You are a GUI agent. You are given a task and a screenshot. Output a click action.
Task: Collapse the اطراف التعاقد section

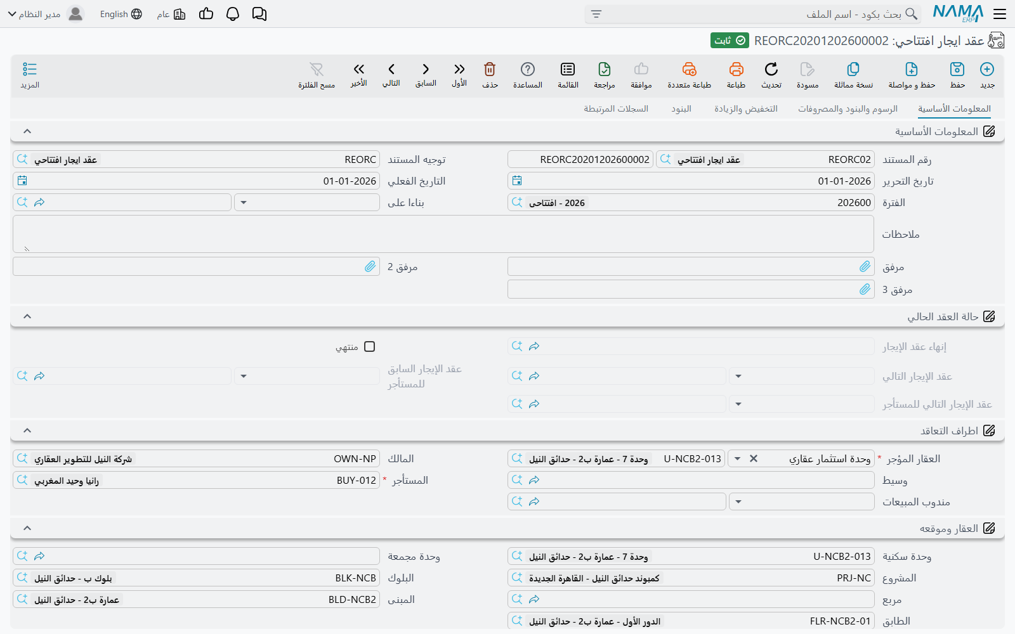pos(27,430)
